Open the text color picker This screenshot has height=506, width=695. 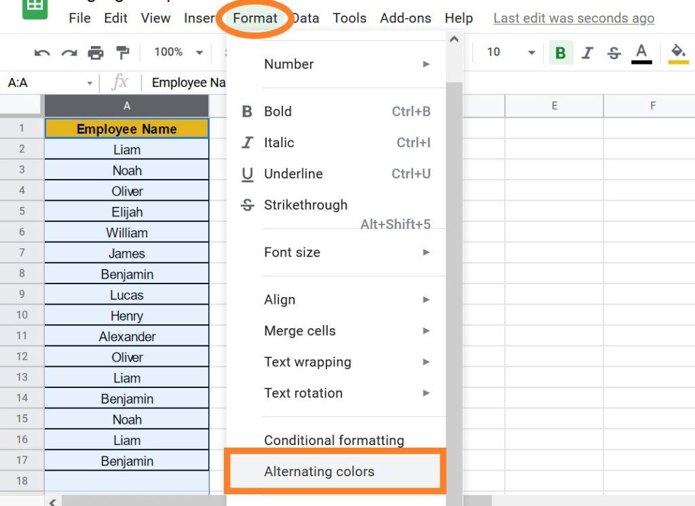pos(641,52)
